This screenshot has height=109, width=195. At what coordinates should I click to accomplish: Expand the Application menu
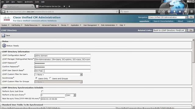[76, 25]
